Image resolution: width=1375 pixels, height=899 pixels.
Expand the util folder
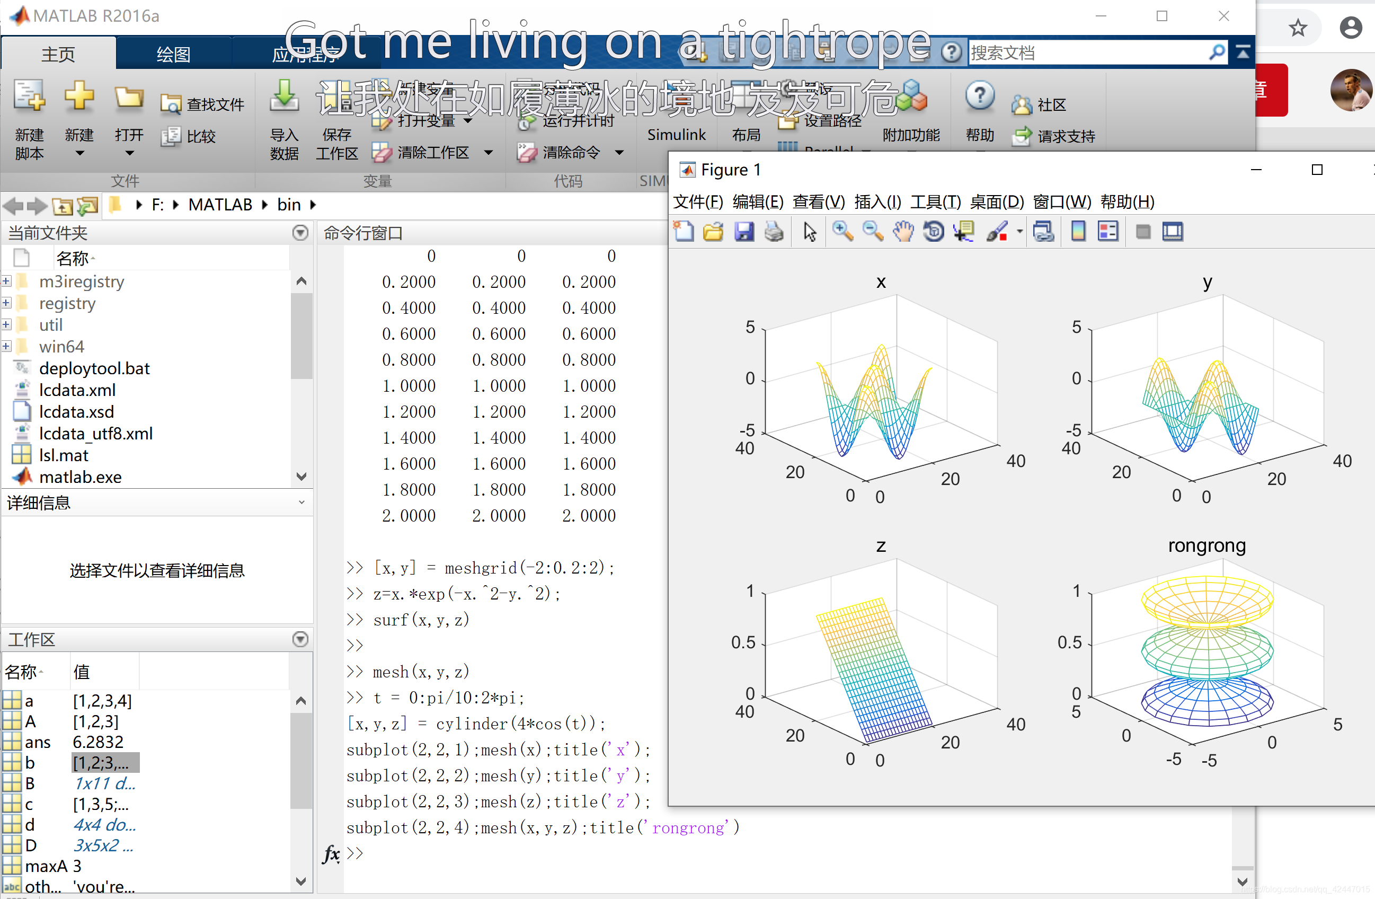tap(6, 325)
